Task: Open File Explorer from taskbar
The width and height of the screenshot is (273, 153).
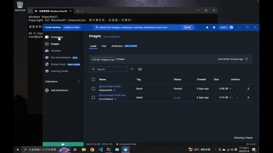Action: pyautogui.click(x=84, y=150)
